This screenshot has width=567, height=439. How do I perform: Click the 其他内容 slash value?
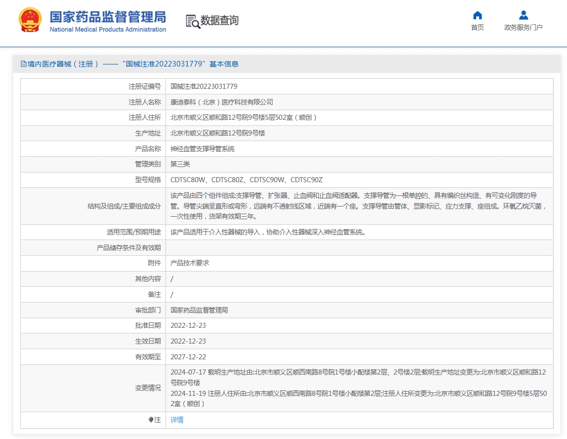point(172,279)
